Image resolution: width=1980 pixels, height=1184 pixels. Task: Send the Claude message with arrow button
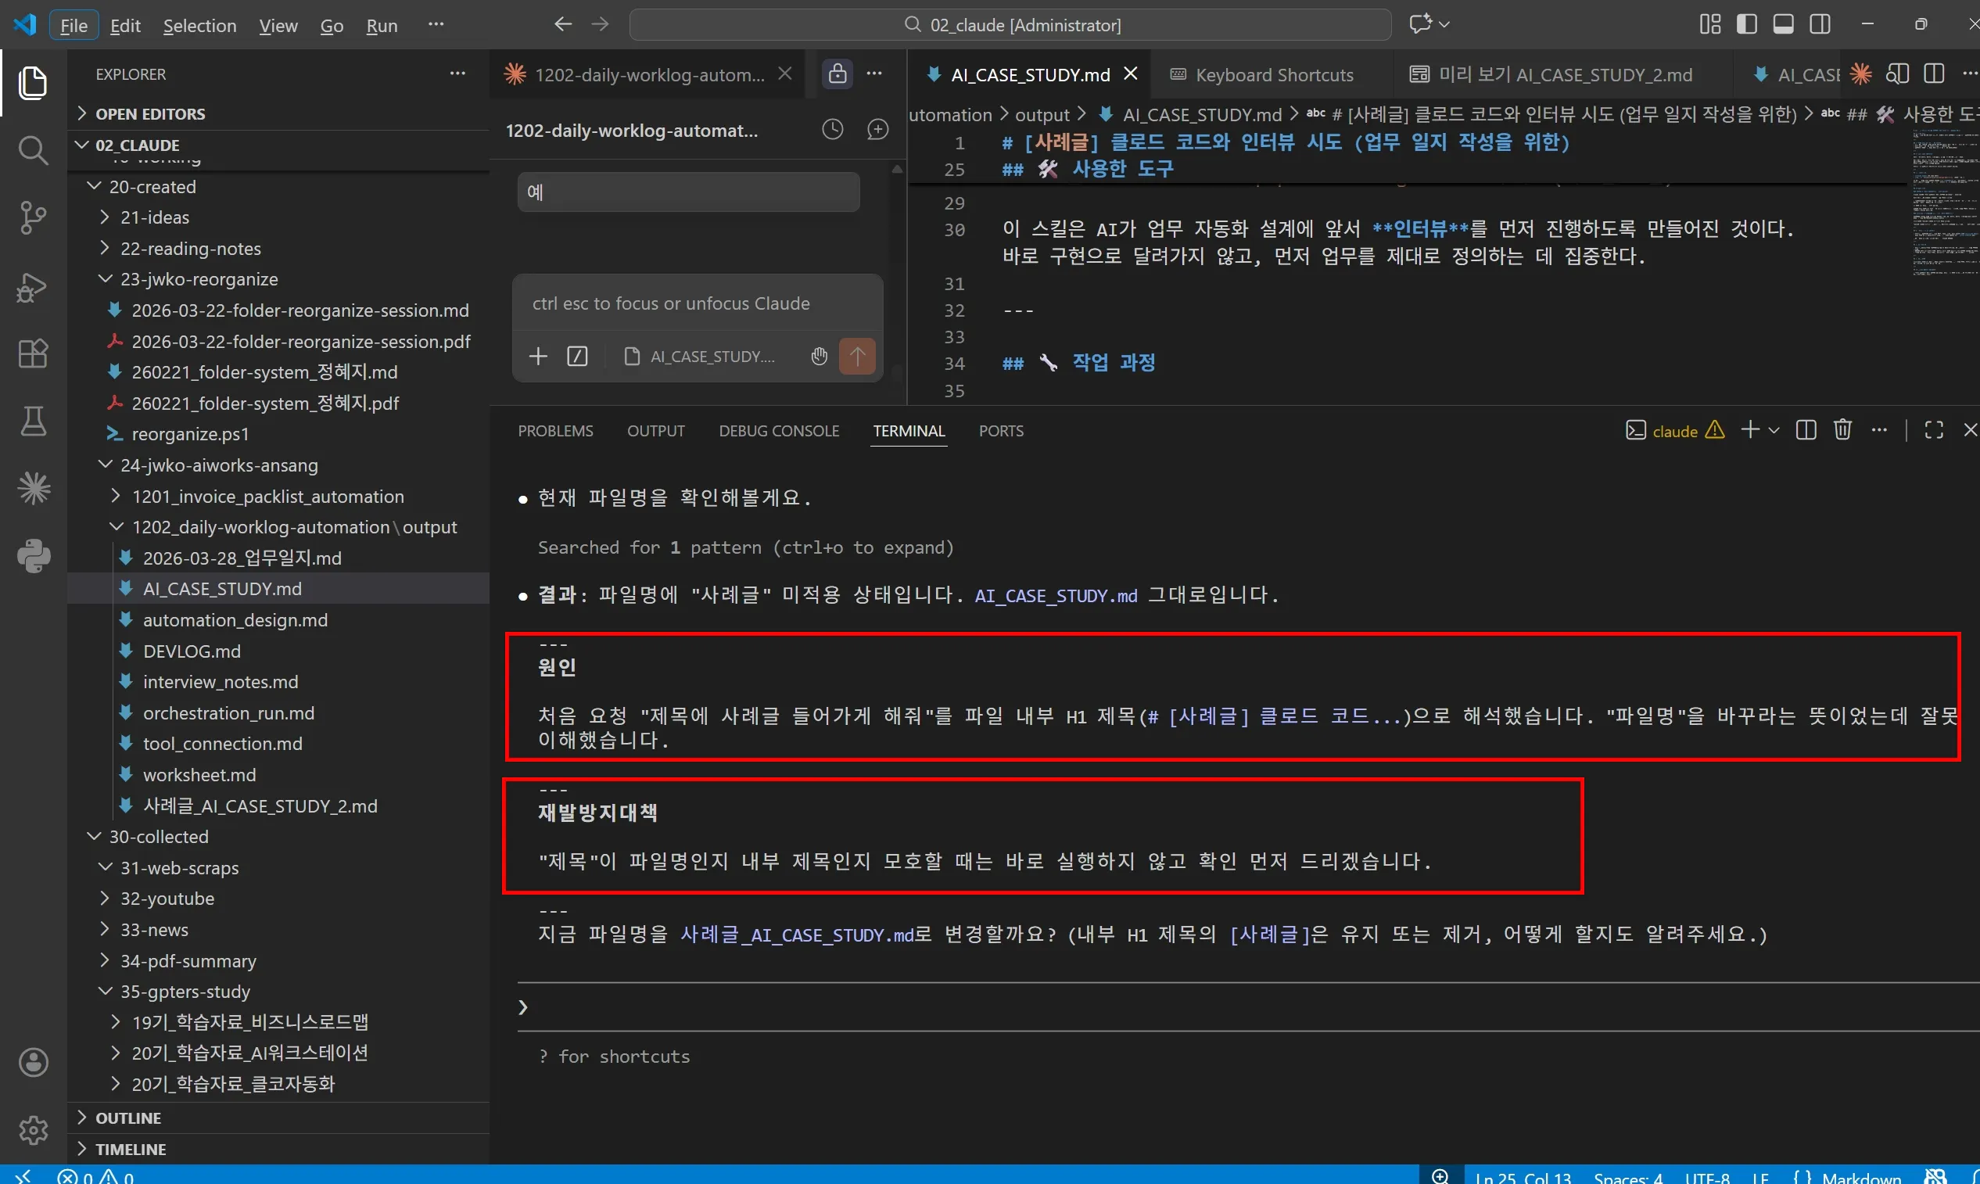857,356
